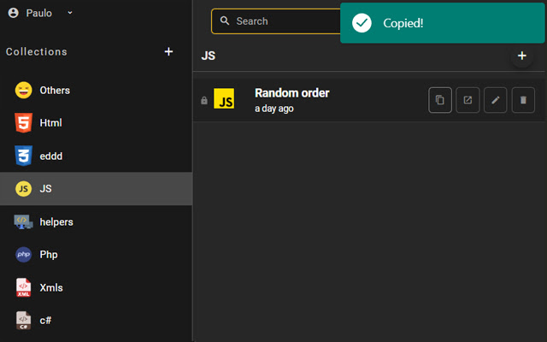Click the user profile avatar icon
The width and height of the screenshot is (547, 342).
pyautogui.click(x=13, y=13)
